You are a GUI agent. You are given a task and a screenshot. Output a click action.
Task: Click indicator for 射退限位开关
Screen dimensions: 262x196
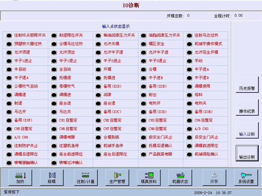(54, 36)
